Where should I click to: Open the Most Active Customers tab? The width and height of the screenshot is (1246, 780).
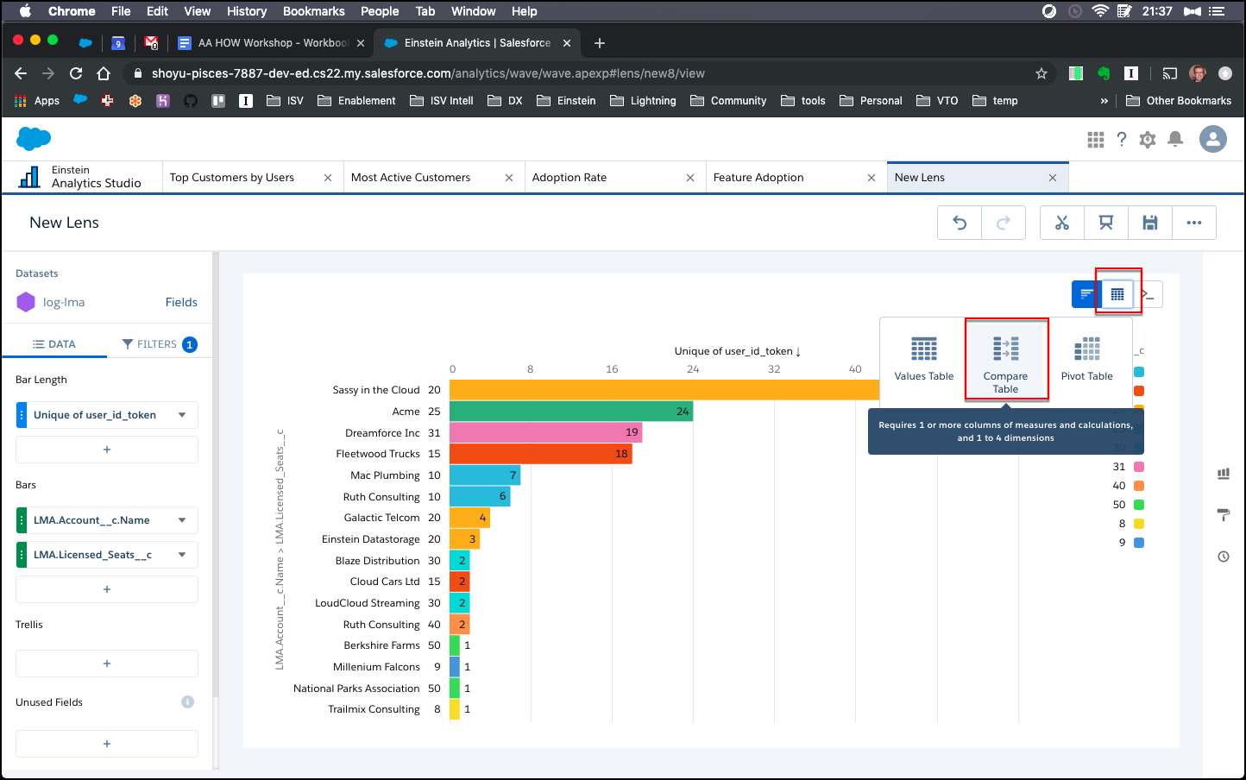point(411,178)
